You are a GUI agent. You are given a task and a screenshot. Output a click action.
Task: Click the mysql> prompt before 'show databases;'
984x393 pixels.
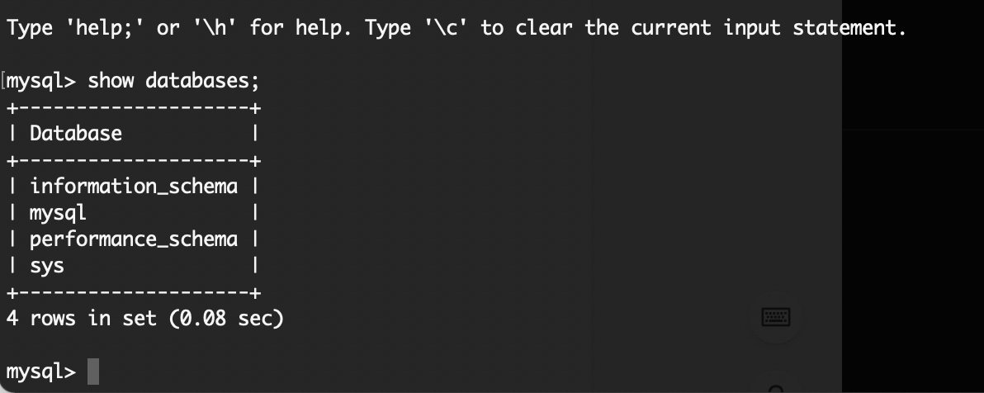40,81
